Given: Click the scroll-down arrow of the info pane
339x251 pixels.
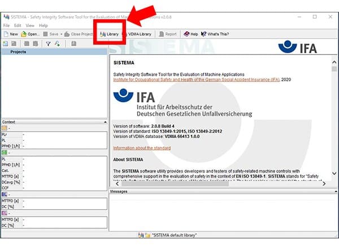Looking at the screenshot, I should click(334, 174).
